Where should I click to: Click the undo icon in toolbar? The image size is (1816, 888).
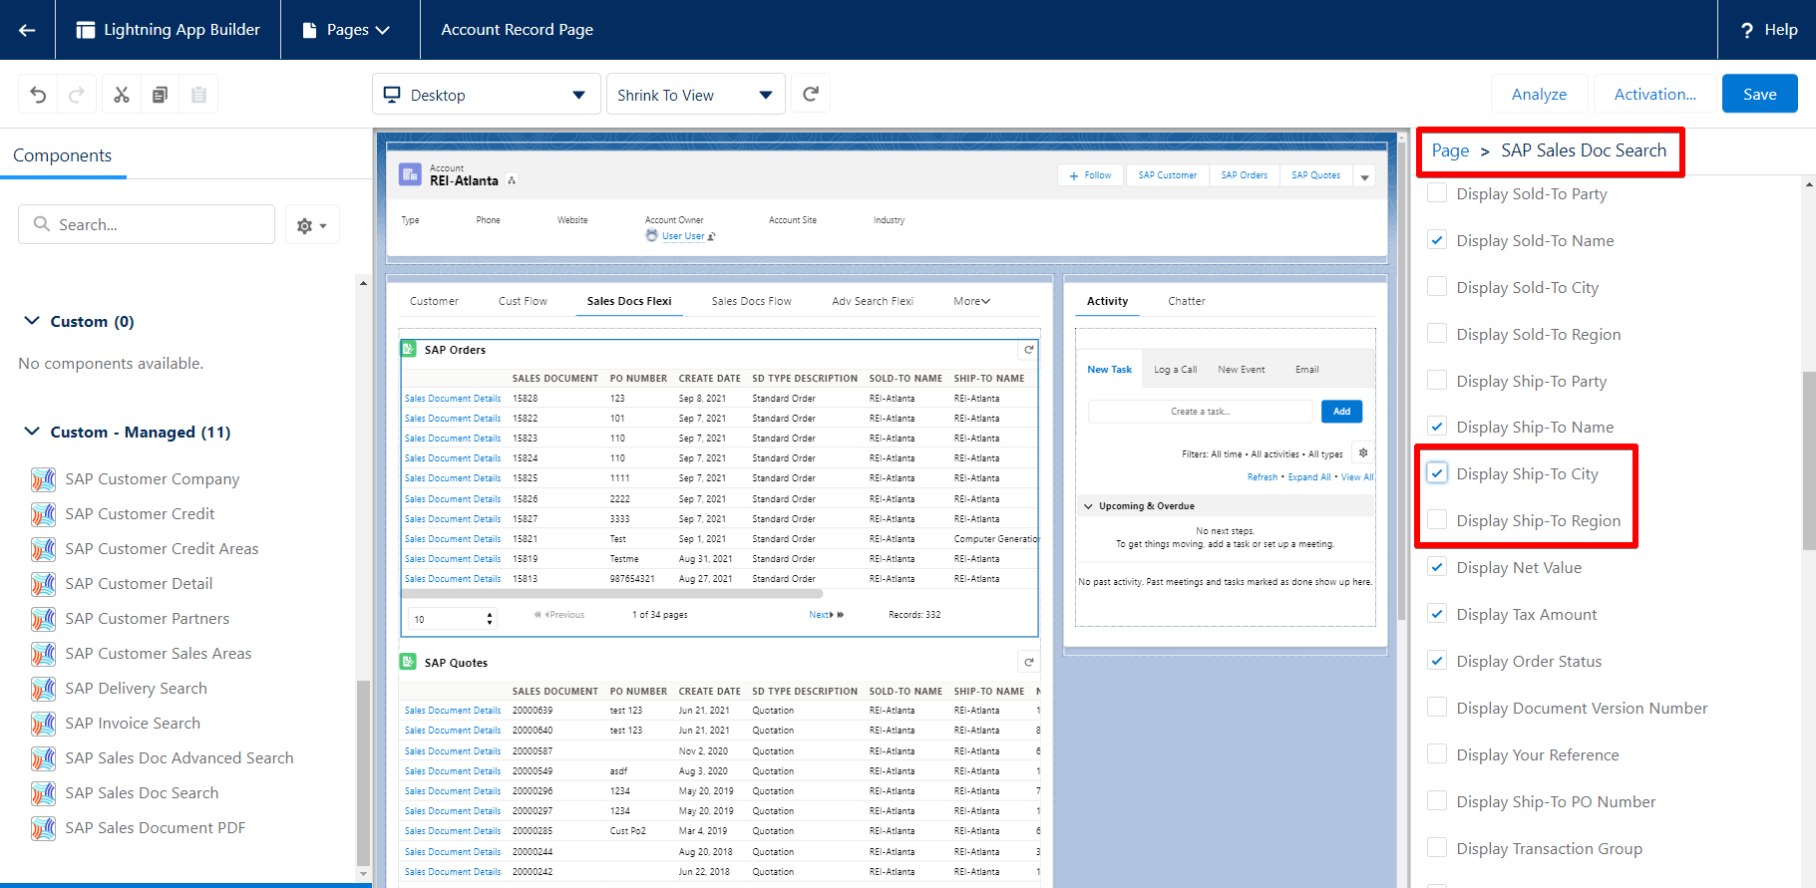click(38, 95)
